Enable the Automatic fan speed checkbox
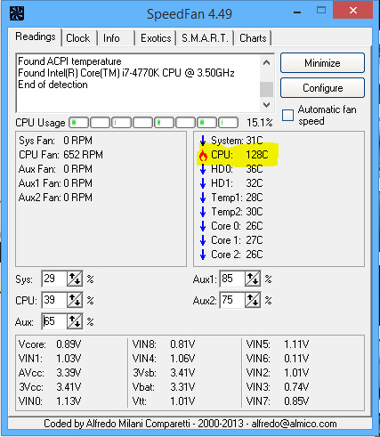The height and width of the screenshot is (437, 380). click(287, 116)
